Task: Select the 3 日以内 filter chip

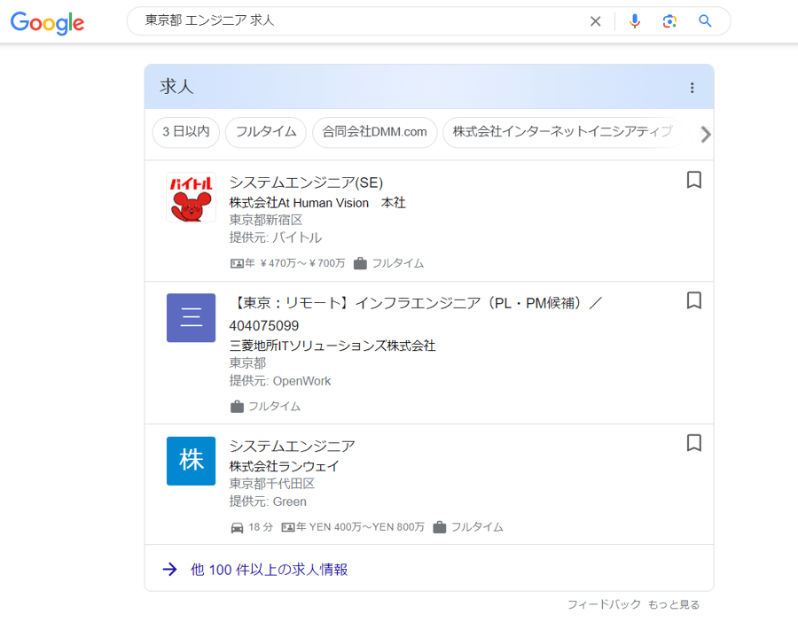Action: 186,132
